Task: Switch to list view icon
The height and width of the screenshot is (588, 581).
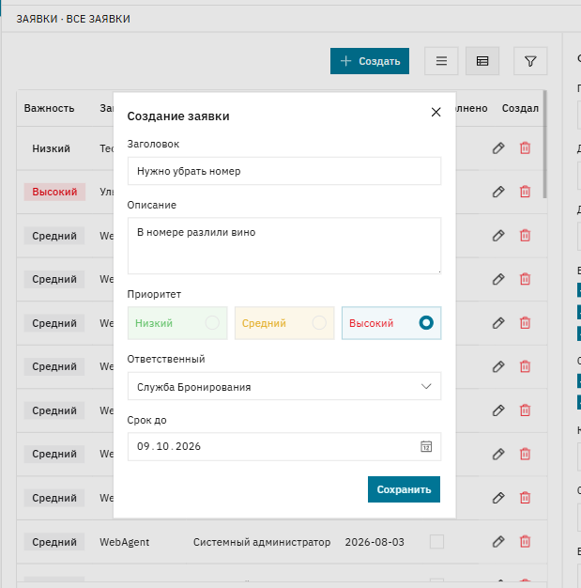Action: tap(441, 61)
